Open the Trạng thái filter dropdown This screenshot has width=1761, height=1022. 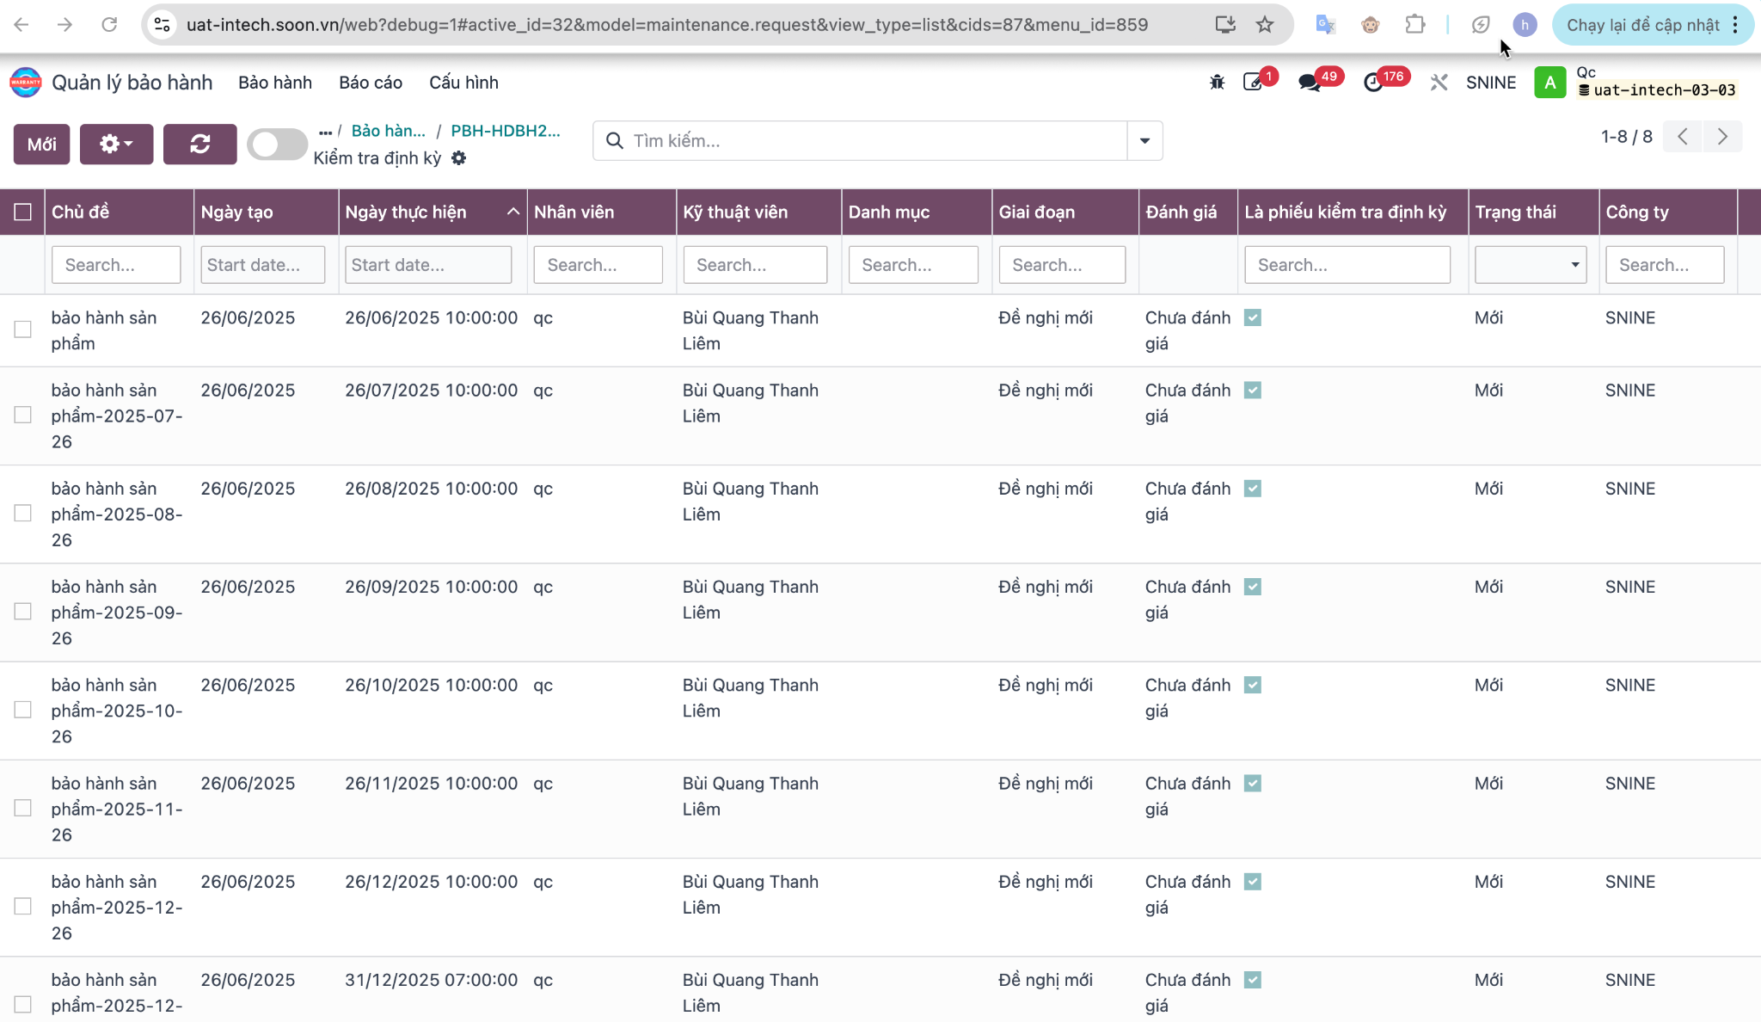tap(1531, 265)
